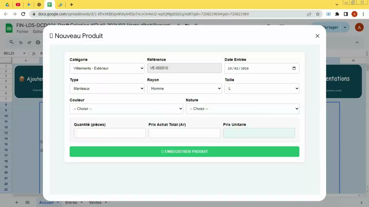Open the Google account avatar in Sheets
This screenshot has width=369, height=207.
359,27
